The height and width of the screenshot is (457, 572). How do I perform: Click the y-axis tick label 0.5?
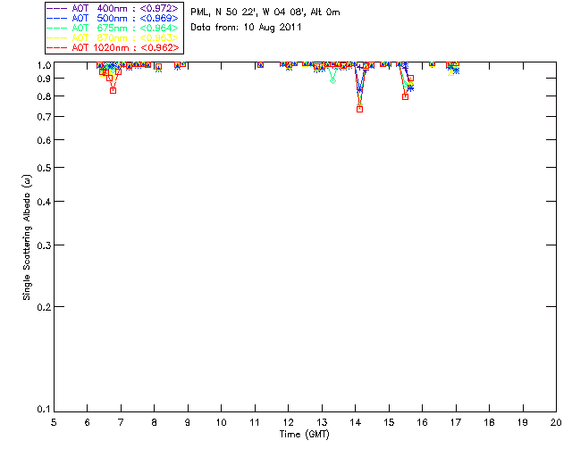pos(44,168)
